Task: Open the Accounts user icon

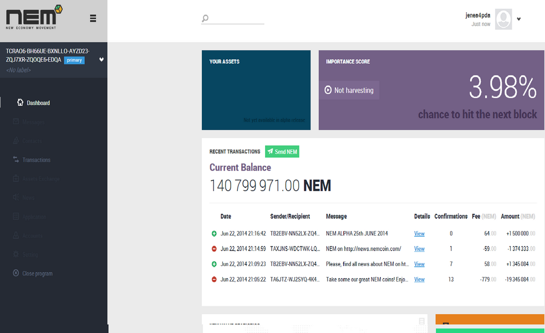Action: click(16, 235)
